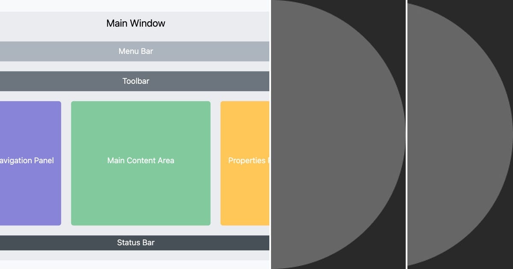513x269 pixels.
Task: Select the Main Window title text
Action: 136,23
